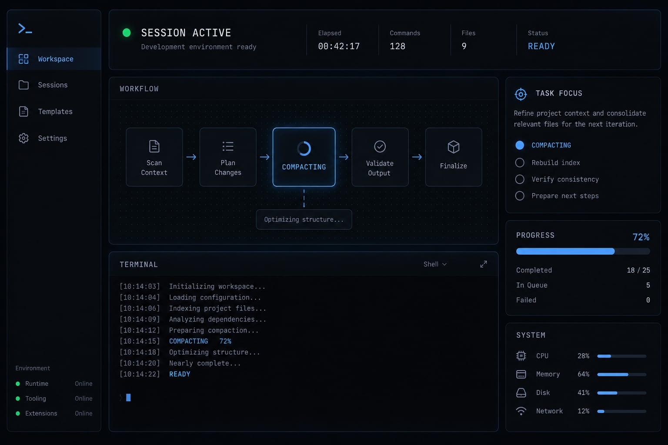Click the Runtime environment entry
668x445 pixels.
54,384
